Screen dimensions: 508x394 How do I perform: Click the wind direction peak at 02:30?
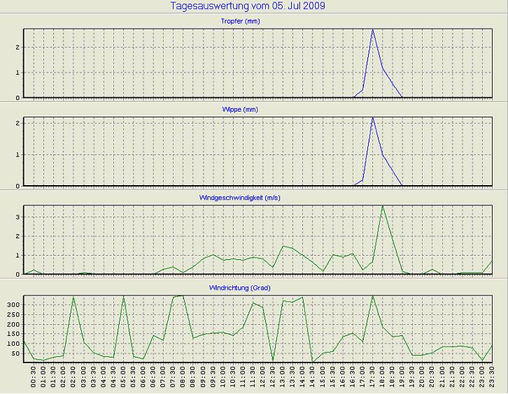(x=73, y=297)
